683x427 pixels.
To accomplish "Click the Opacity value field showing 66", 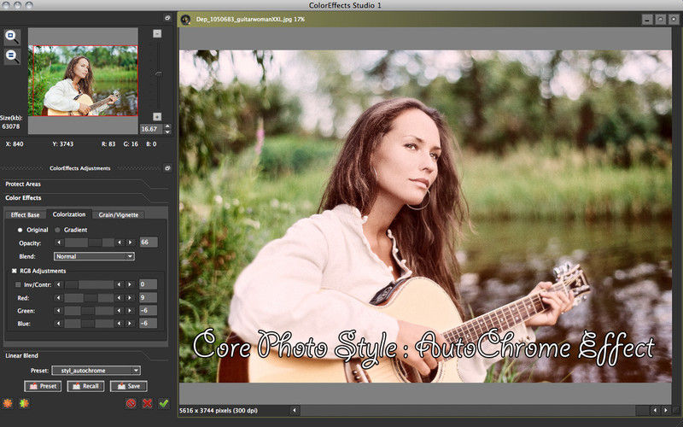I will [x=149, y=243].
